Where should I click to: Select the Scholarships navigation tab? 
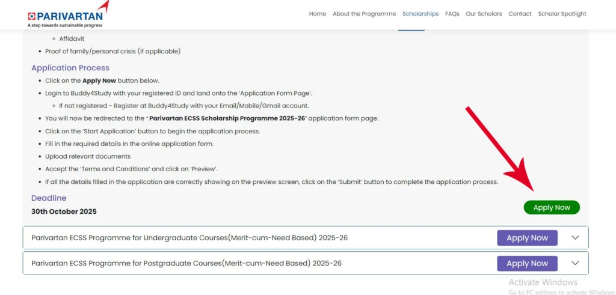coord(420,14)
